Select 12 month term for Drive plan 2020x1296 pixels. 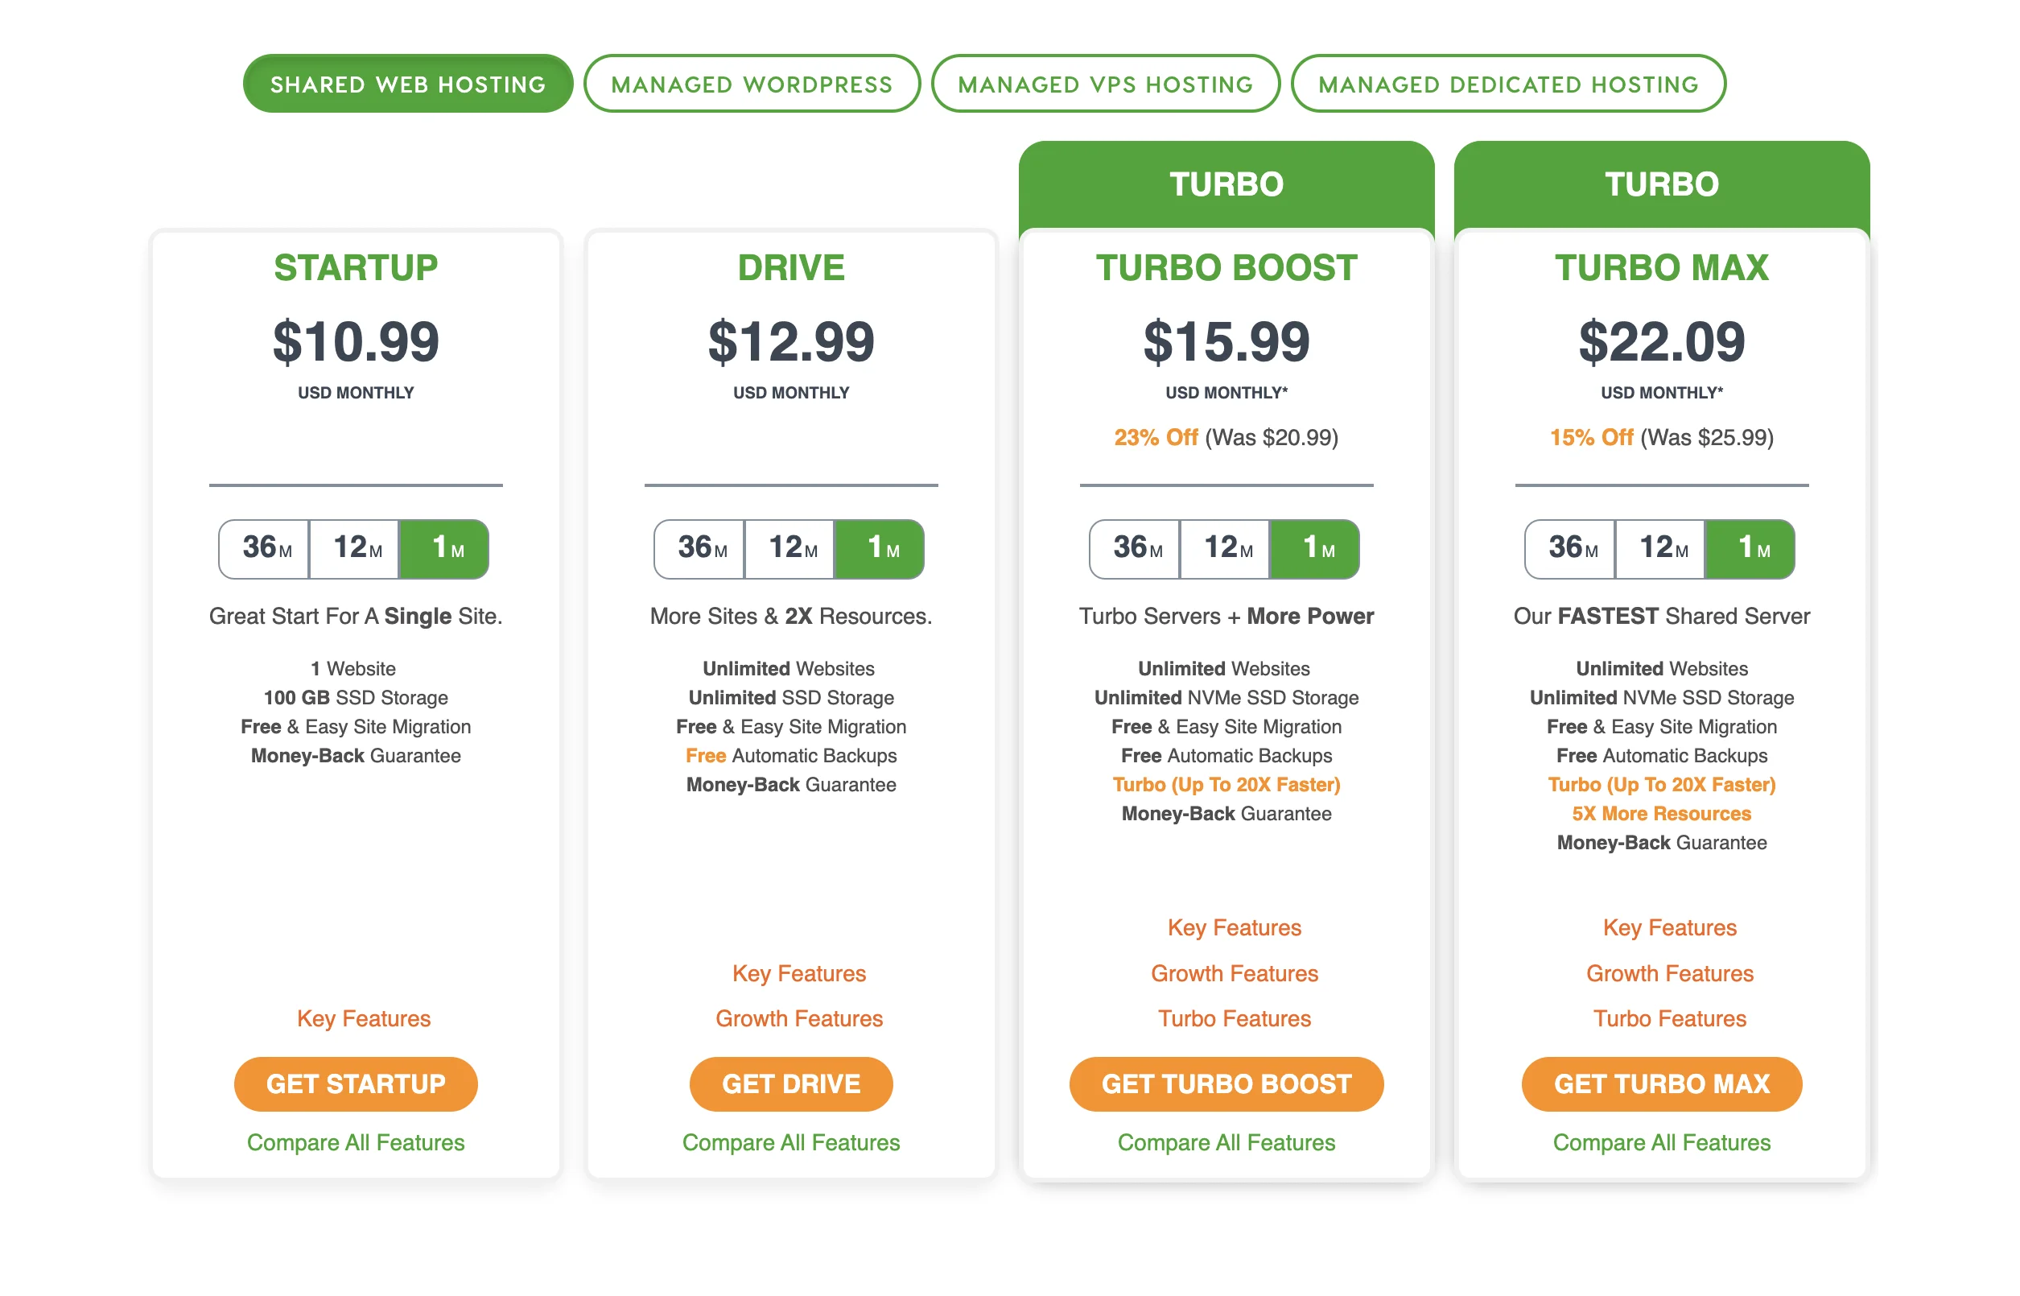point(792,549)
